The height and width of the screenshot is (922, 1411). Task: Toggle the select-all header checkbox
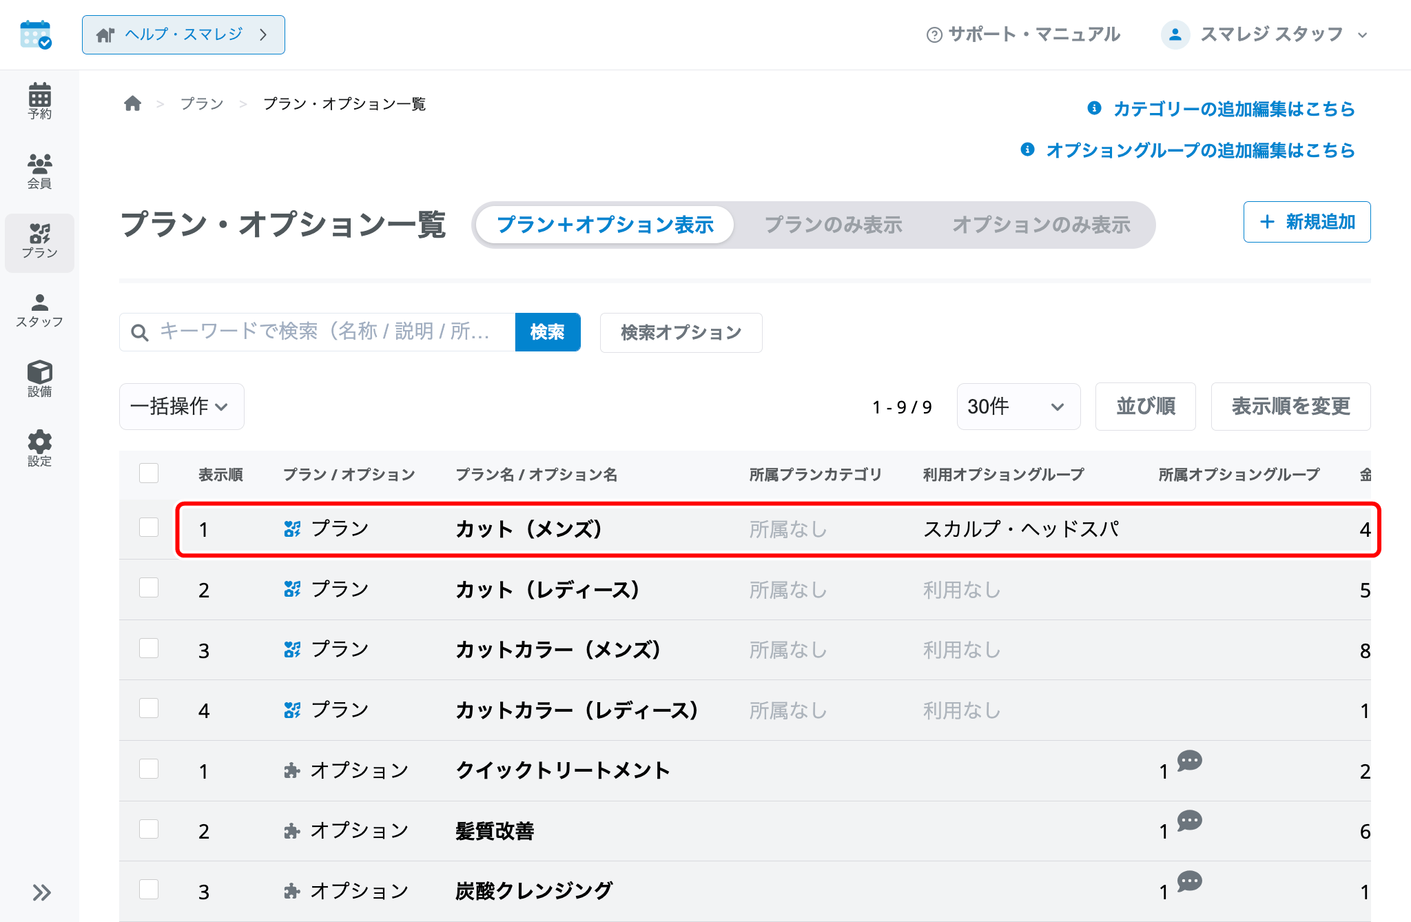[149, 473]
